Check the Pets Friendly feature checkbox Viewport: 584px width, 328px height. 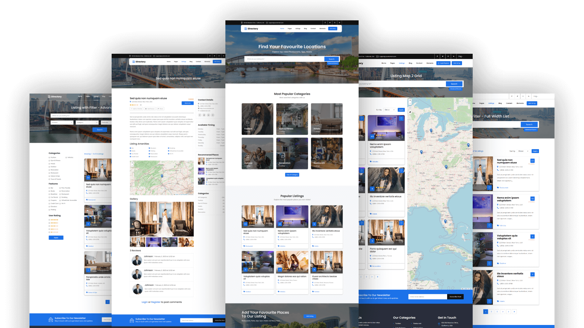click(x=60, y=188)
